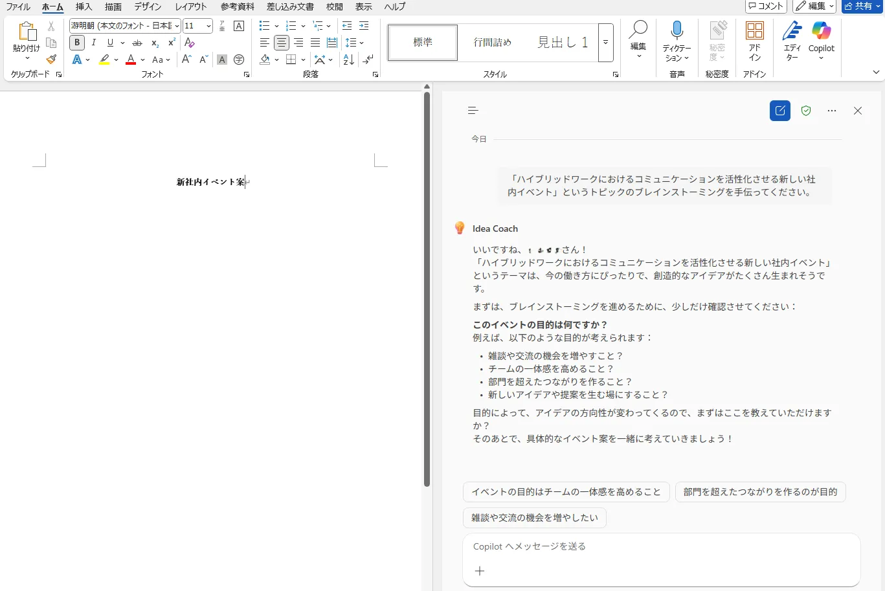Toggle bold formatting

76,42
